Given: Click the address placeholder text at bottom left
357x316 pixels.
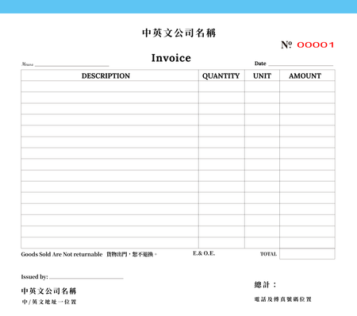Looking at the screenshot, I should (x=49, y=302).
